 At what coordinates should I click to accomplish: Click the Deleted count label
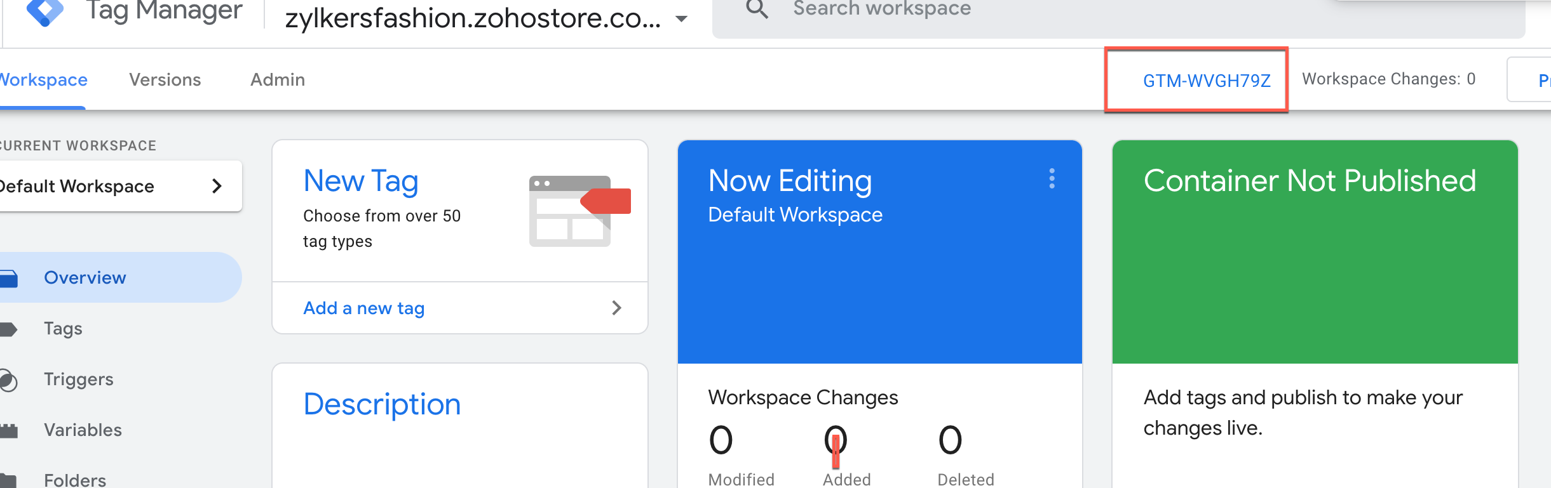(966, 480)
